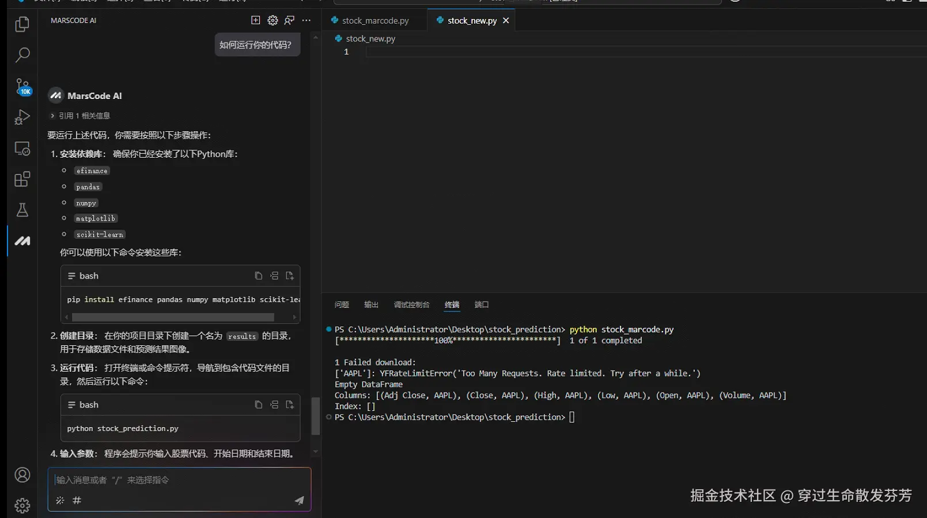Open the MarsCode feedback icon
The image size is (927, 518).
tap(289, 20)
